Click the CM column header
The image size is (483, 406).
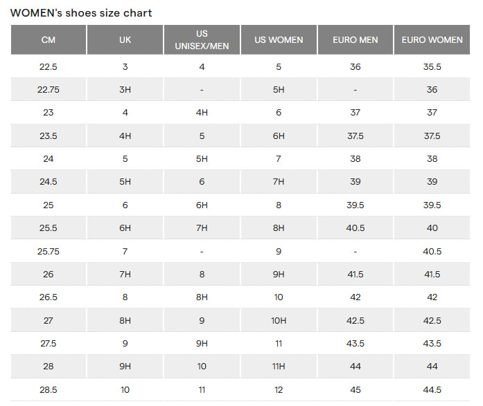pos(49,39)
